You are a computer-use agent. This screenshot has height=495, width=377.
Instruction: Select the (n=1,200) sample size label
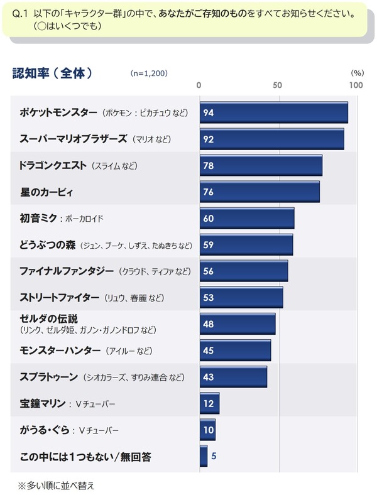[x=149, y=73]
